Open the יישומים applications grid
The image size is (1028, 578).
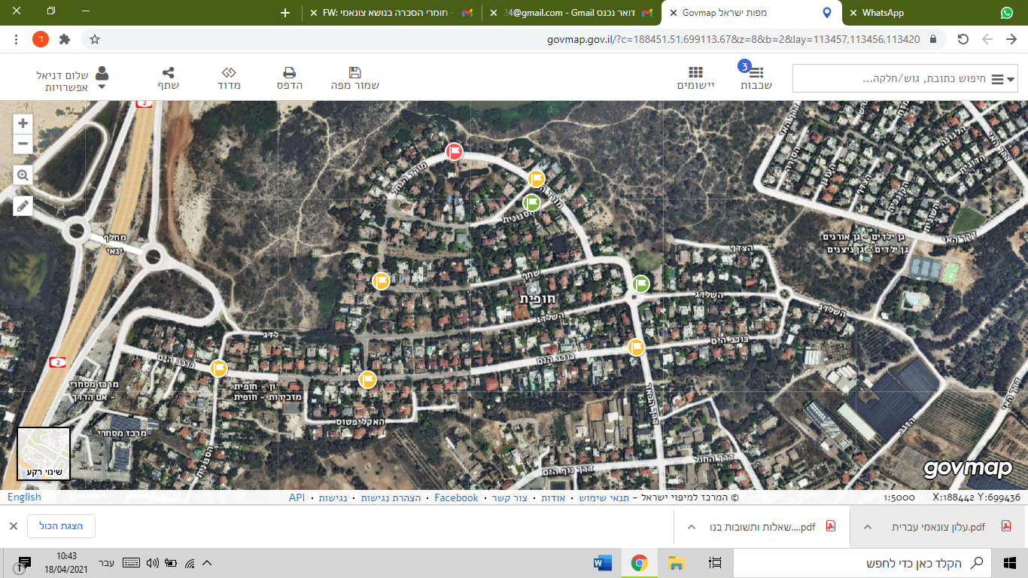click(x=695, y=78)
